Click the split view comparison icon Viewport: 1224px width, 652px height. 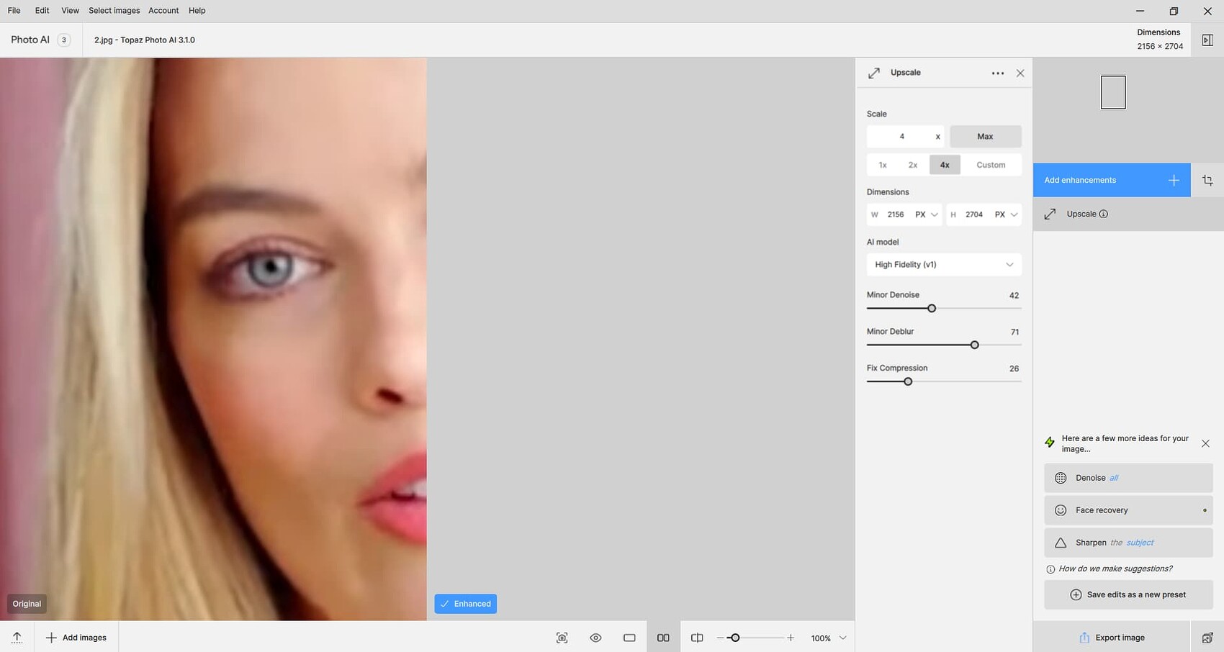(x=696, y=638)
